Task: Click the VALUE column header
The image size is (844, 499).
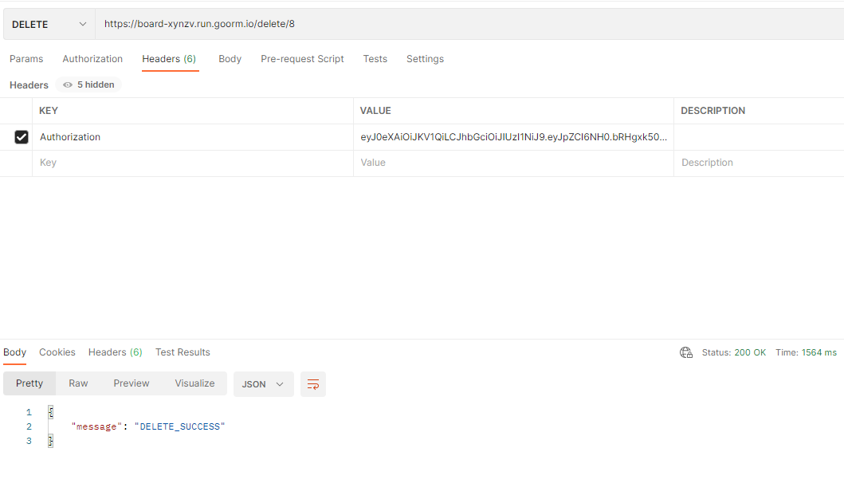Action: [x=375, y=110]
